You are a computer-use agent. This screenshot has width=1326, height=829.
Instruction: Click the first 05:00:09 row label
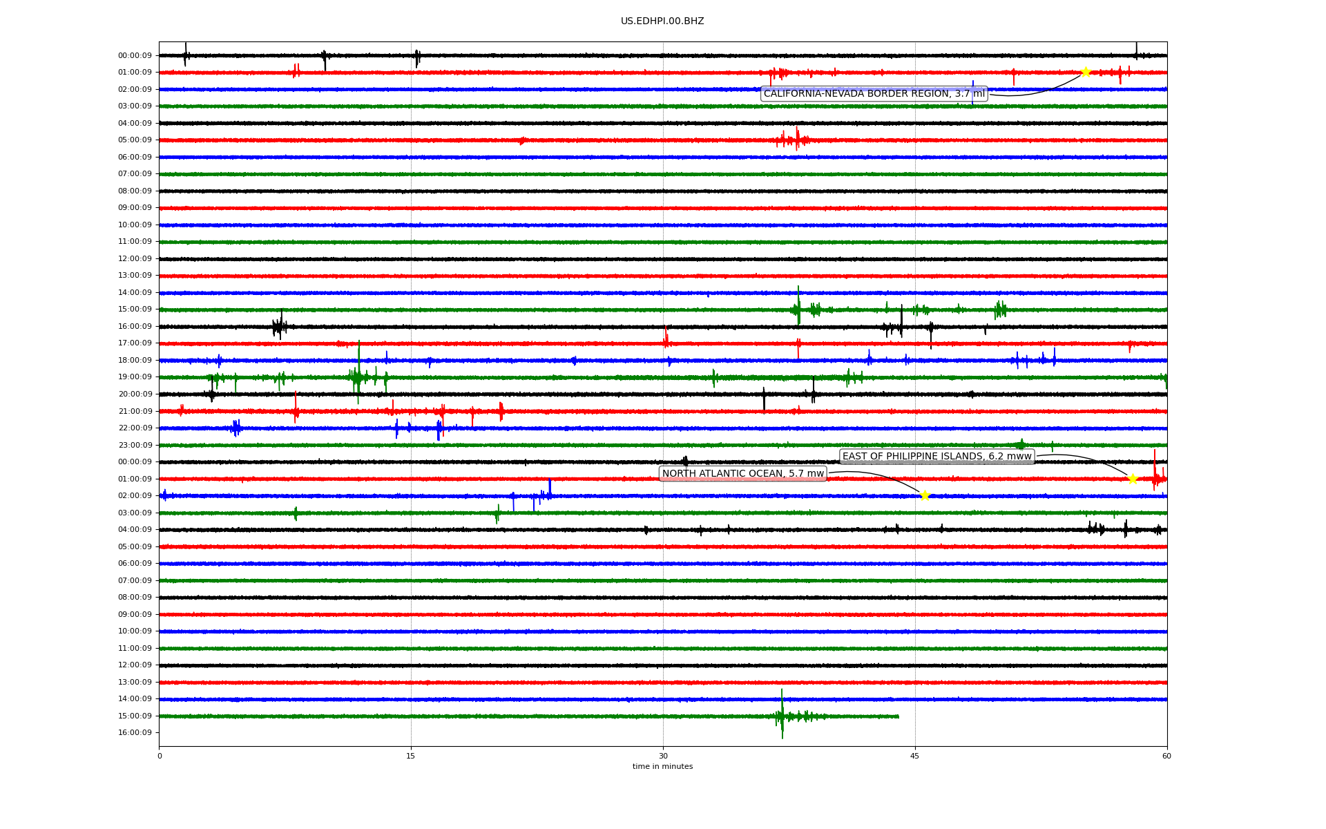tap(135, 140)
